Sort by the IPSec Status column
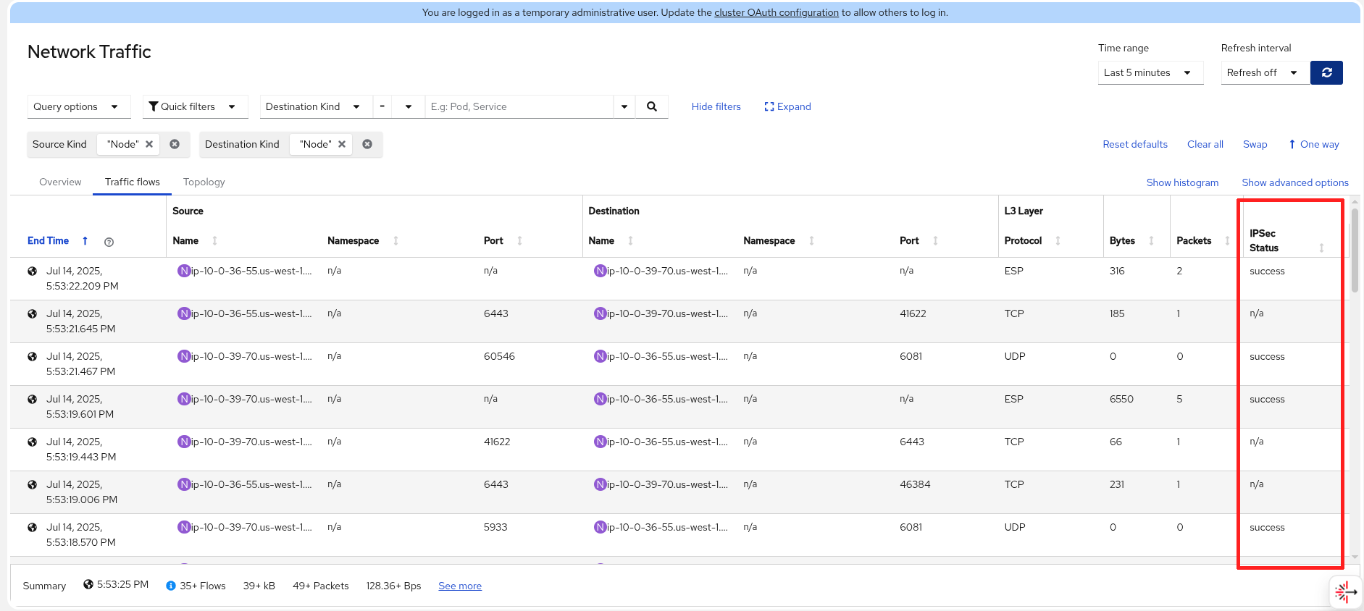 (x=1321, y=248)
